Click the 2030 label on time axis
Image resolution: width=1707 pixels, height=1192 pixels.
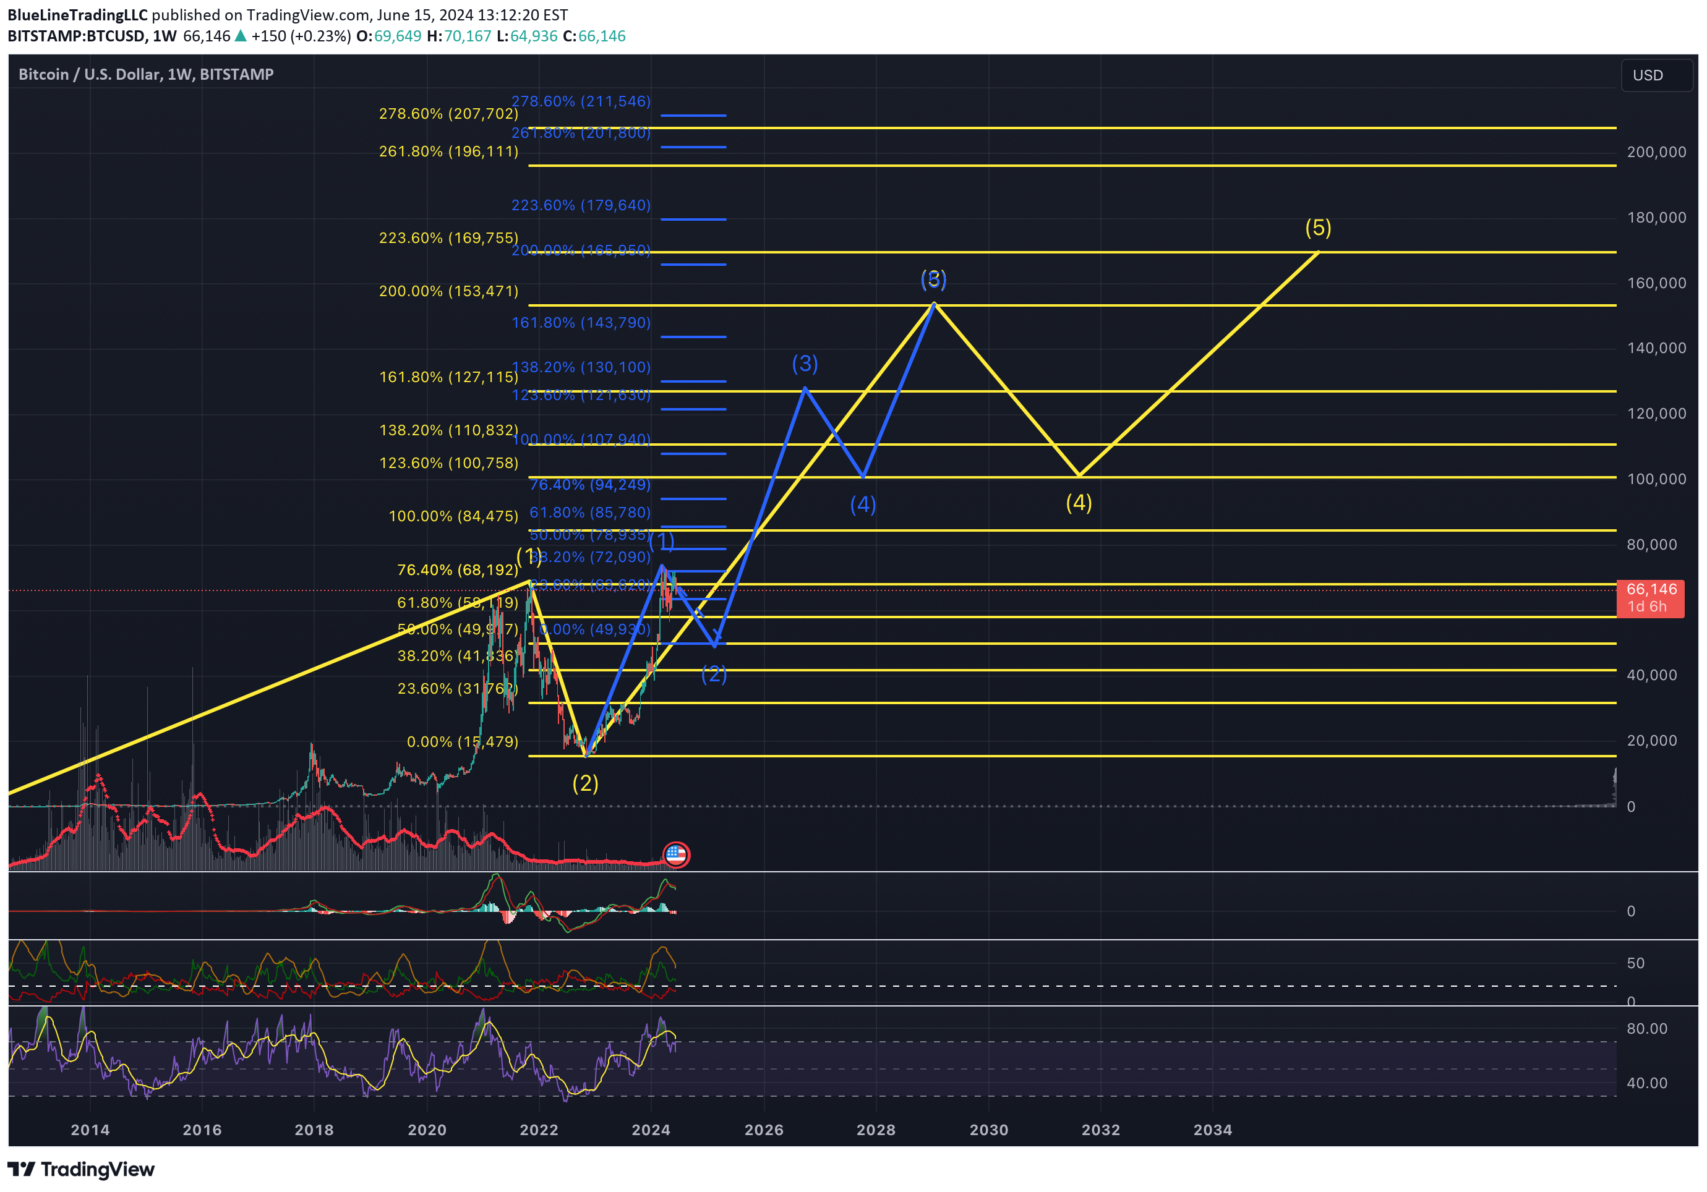tap(990, 1130)
